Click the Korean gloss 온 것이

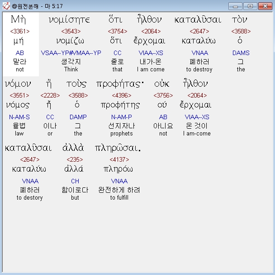197,126
